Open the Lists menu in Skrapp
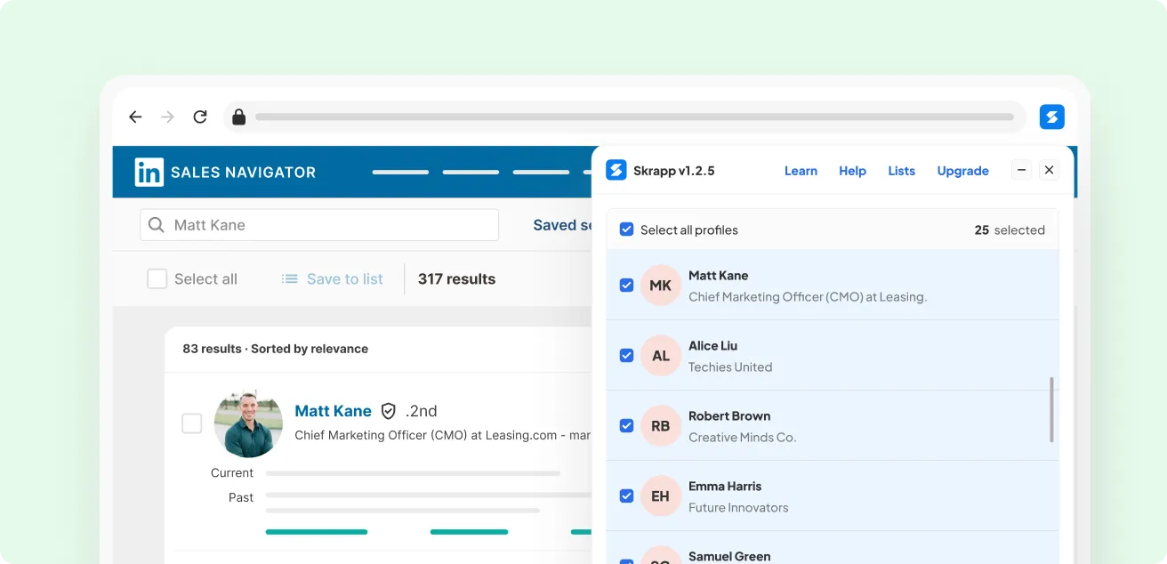Viewport: 1167px width, 564px height. point(901,170)
